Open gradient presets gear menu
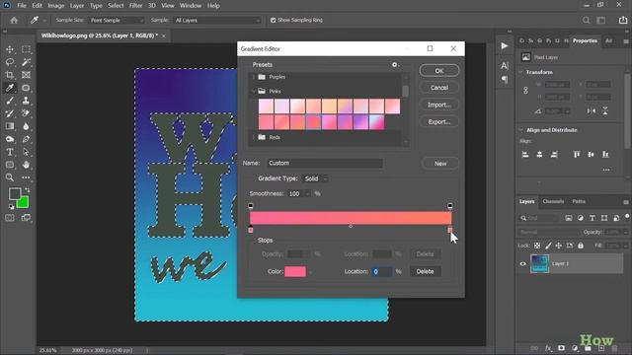 coord(395,64)
